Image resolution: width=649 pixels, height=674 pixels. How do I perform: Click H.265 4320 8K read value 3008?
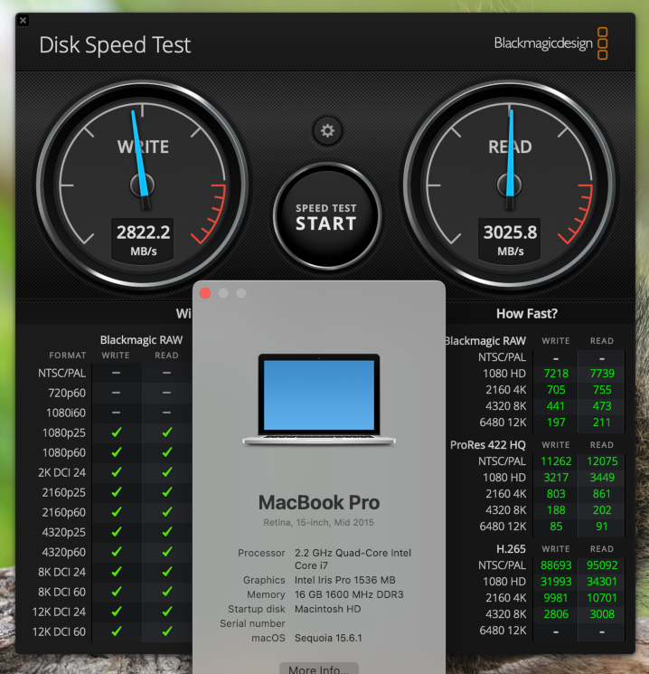(x=602, y=614)
